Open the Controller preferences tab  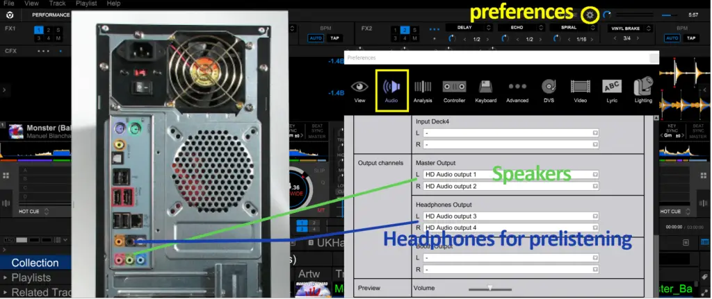point(454,91)
